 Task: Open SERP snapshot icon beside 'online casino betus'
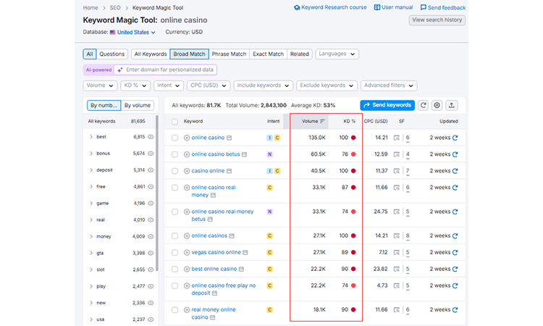pyautogui.click(x=244, y=154)
